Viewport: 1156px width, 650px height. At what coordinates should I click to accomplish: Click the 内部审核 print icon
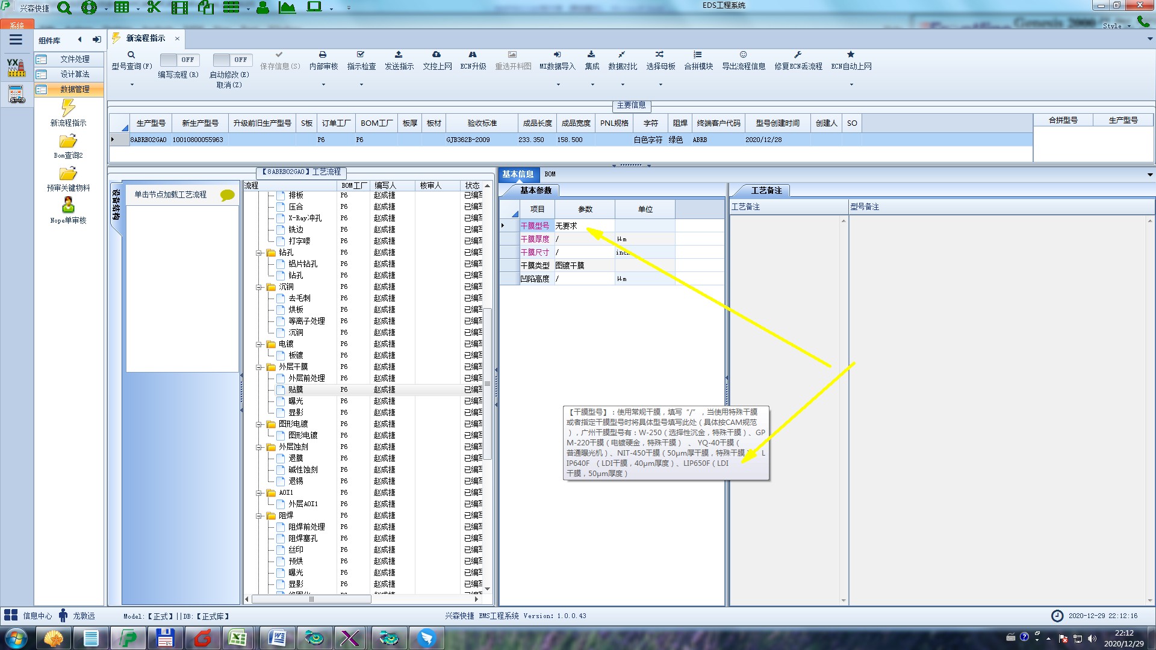point(323,55)
